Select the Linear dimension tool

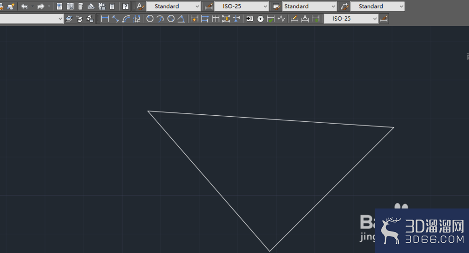(x=105, y=19)
